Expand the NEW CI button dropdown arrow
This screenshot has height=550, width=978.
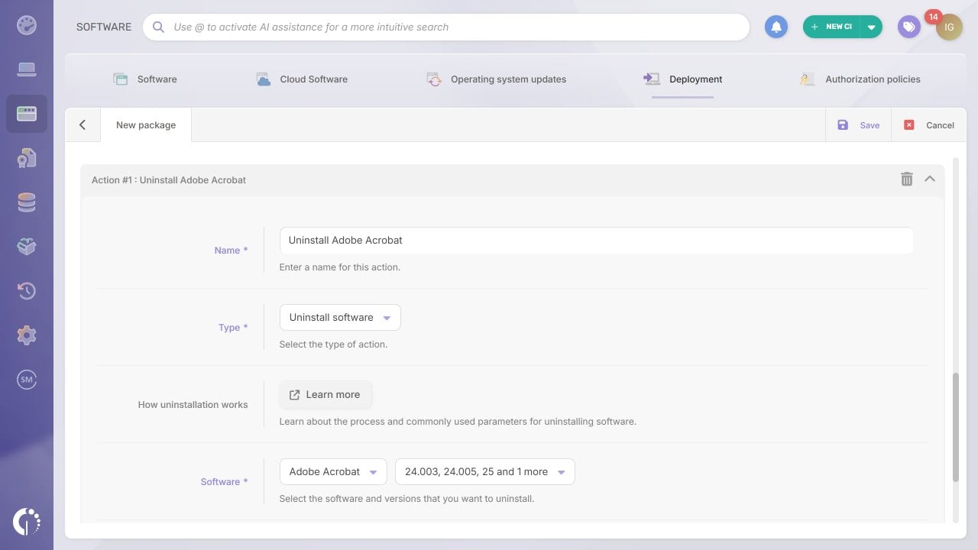tap(872, 25)
